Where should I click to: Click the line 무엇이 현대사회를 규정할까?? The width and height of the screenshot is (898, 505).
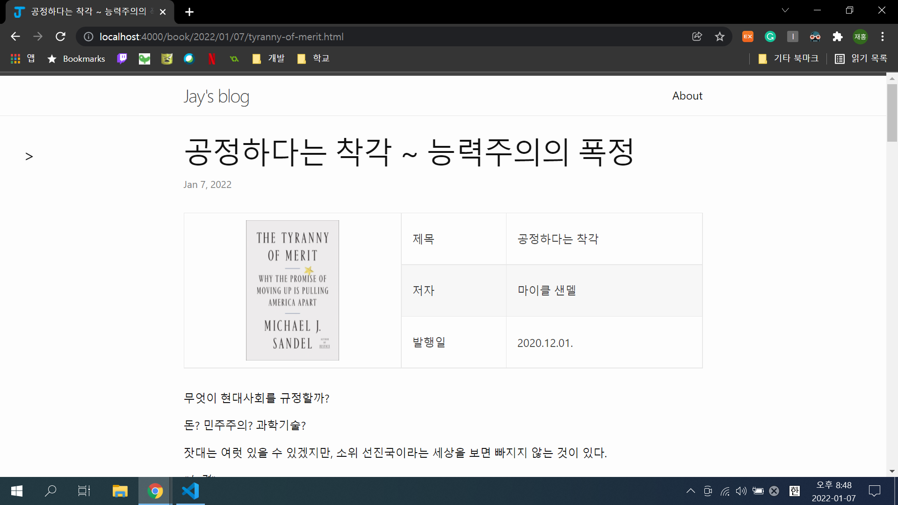(256, 398)
